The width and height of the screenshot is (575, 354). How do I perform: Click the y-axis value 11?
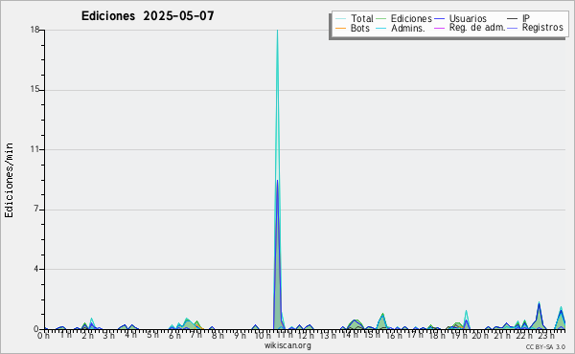click(x=34, y=149)
